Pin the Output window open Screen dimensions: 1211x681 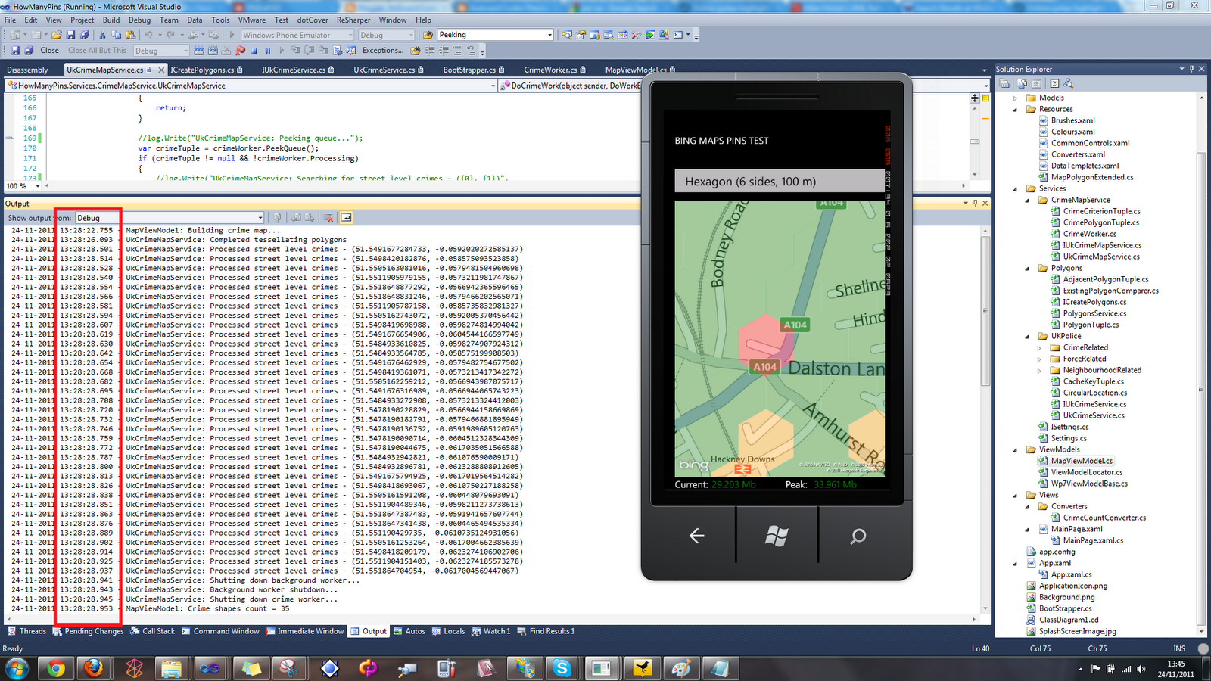(976, 203)
